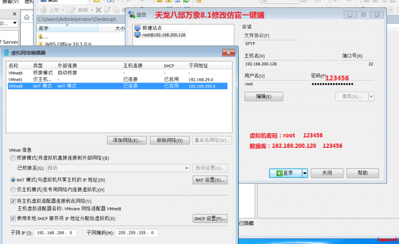Image resolution: width=399 pixels, height=244 pixels.
Task: Click 编辑(E) button in login dialog
Action: point(263,97)
